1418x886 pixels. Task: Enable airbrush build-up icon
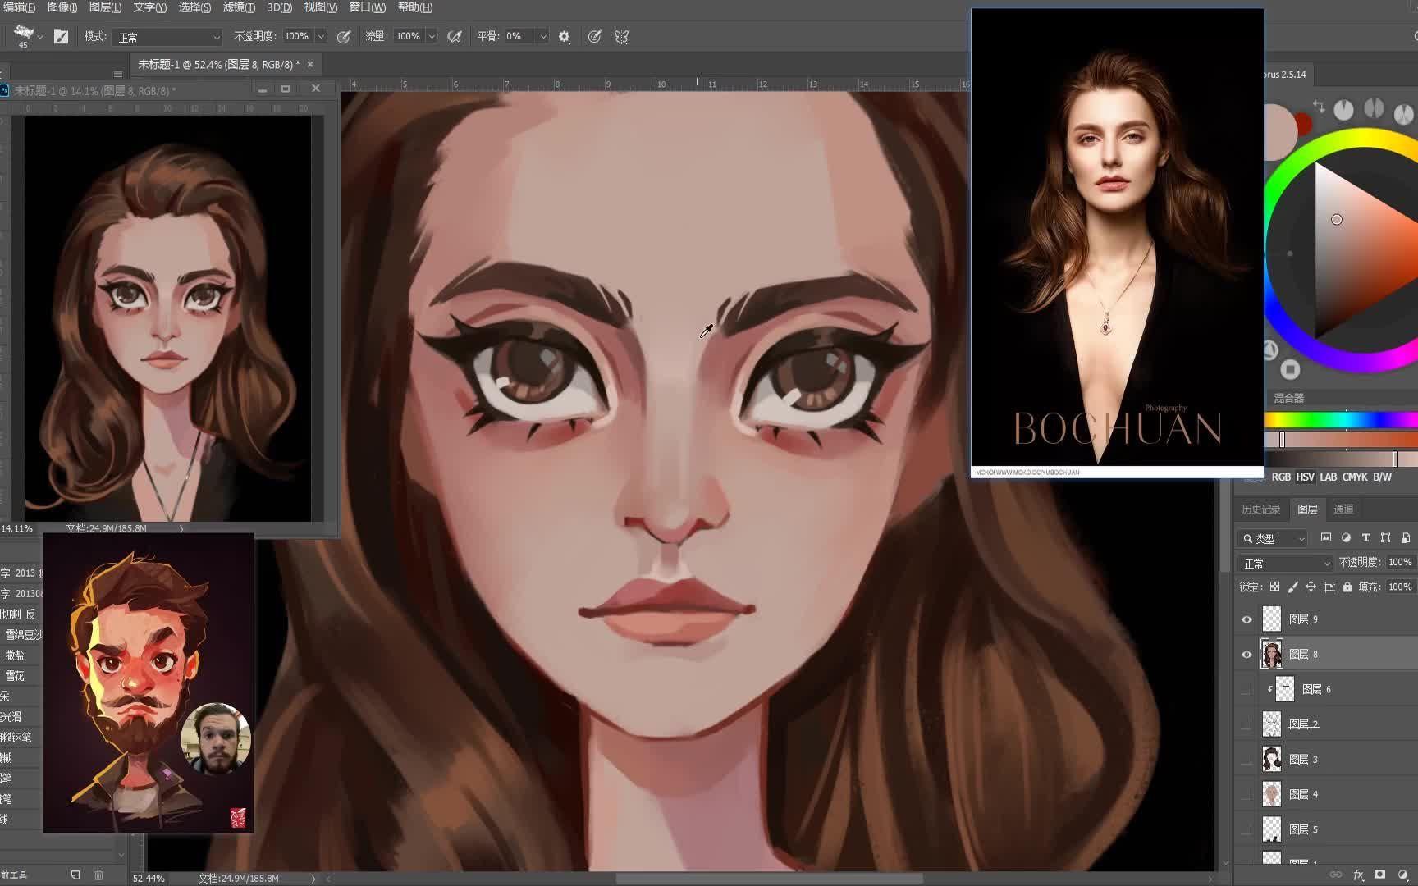tap(454, 36)
